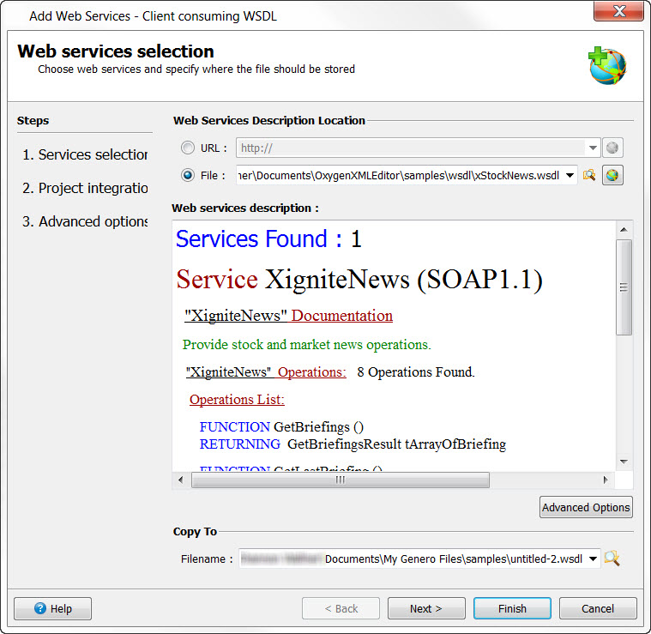
Task: Click the Help question mark icon
Action: 39,608
